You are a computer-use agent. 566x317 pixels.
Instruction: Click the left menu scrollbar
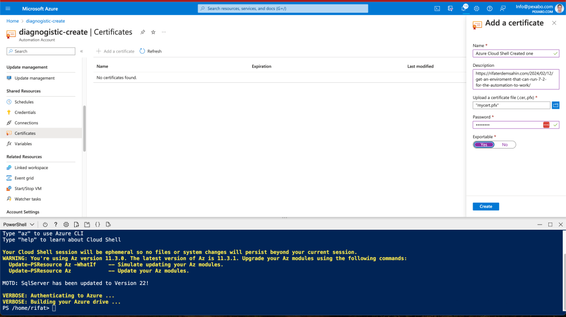coord(85,128)
